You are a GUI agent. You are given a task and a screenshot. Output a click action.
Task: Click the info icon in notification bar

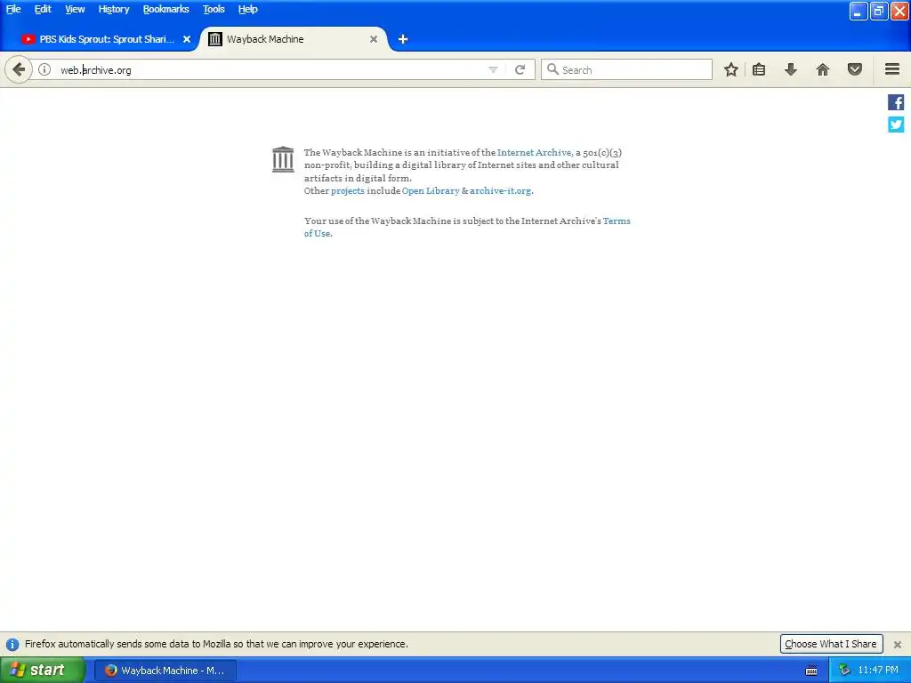tap(12, 644)
